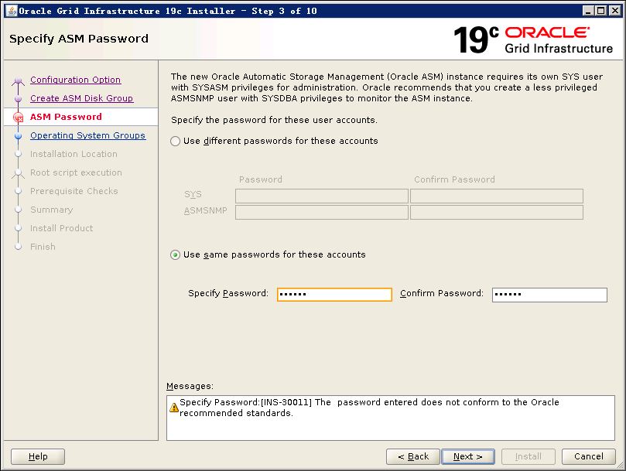Click the Configuration Option step bullet
The width and height of the screenshot is (626, 471).
click(18, 81)
